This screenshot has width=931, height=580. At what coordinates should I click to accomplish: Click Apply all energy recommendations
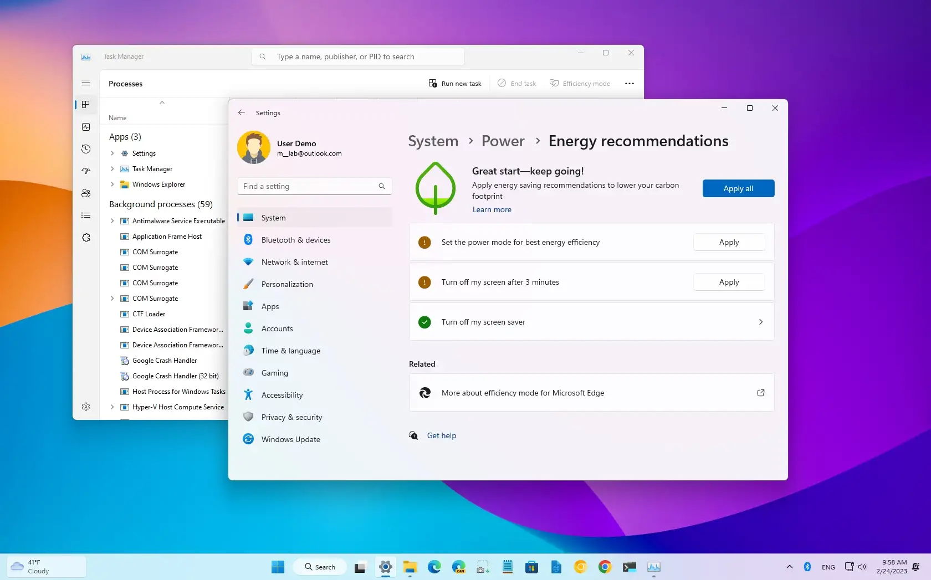tap(738, 188)
